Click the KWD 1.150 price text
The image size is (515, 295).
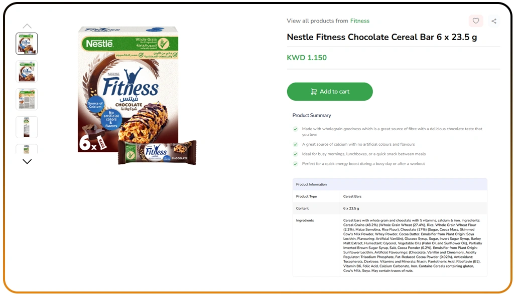[x=307, y=58]
